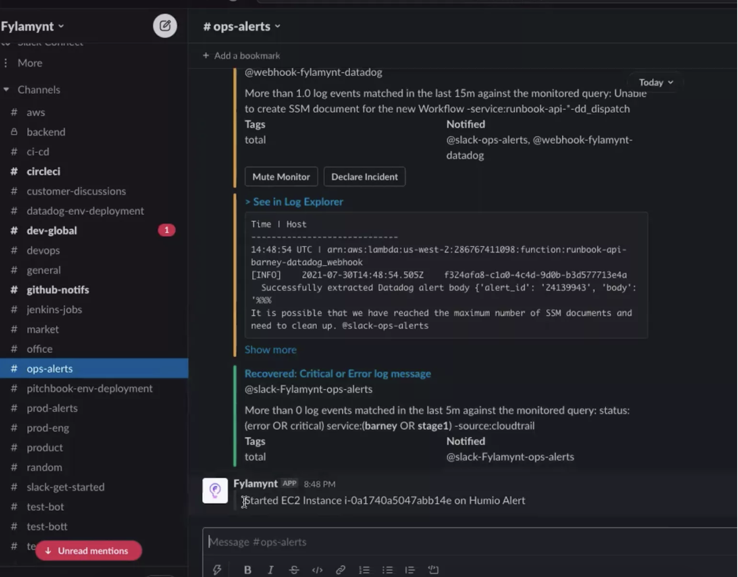The height and width of the screenshot is (577, 738).
Task: Click the @slack-Fylamynt-ops-alerts mention under Recovered
Action: [308, 389]
